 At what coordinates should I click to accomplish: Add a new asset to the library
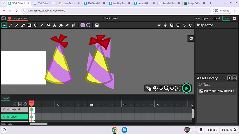[x=229, y=78]
